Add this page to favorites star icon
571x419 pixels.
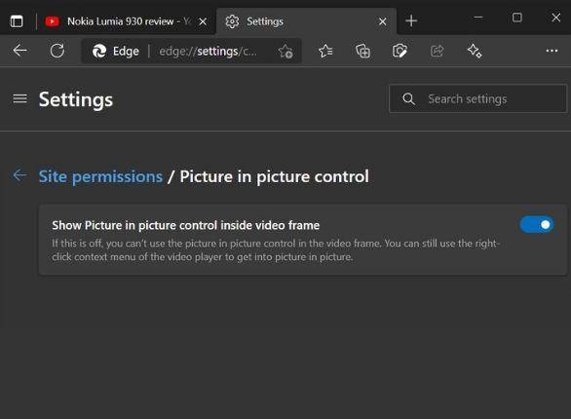(285, 52)
